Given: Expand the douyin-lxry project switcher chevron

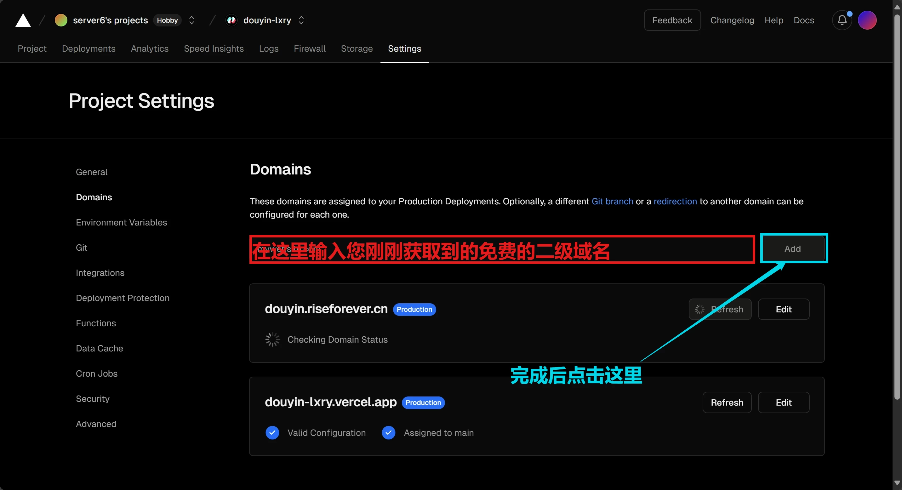Looking at the screenshot, I should [301, 20].
